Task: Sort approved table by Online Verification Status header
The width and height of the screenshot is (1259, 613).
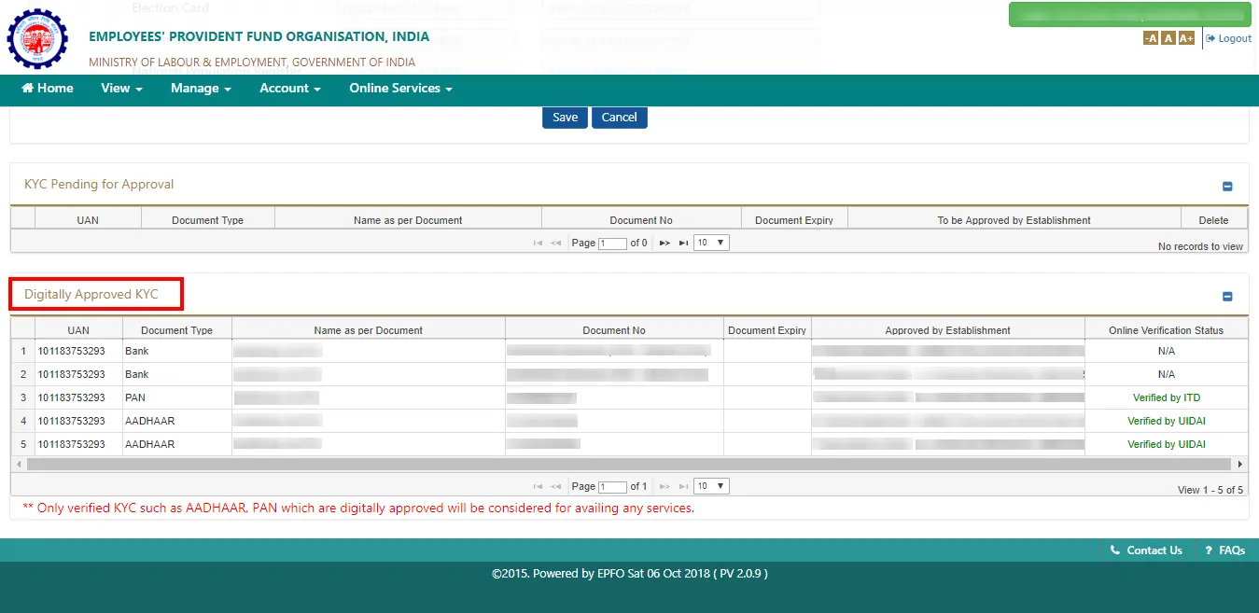Action: [x=1166, y=330]
